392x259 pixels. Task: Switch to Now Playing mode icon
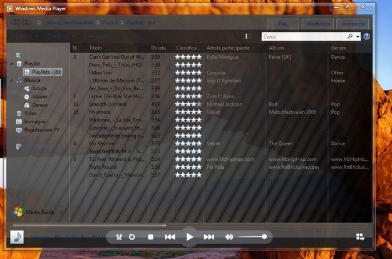click(x=360, y=236)
